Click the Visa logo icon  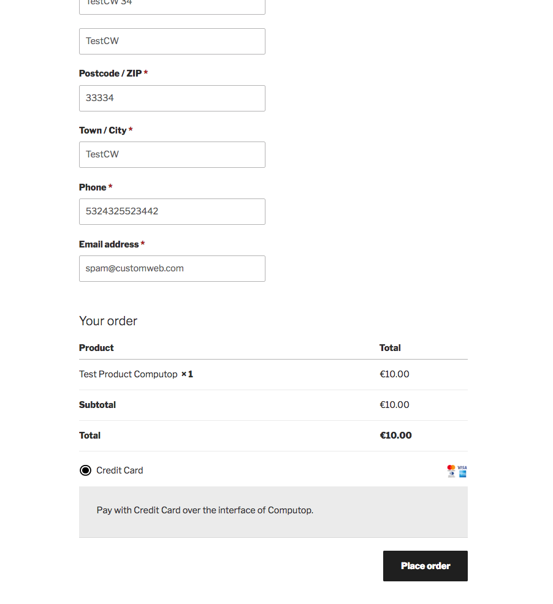tap(462, 467)
